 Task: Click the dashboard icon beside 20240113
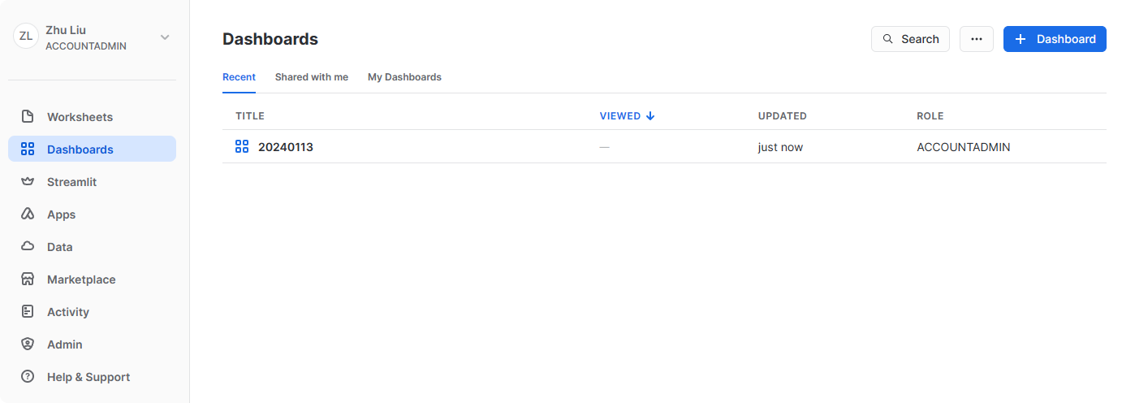(241, 146)
